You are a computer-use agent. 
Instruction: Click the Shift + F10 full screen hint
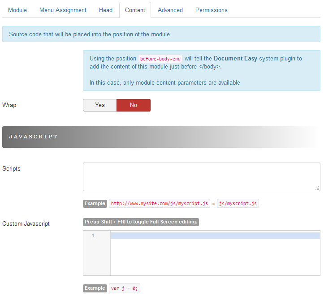pos(141,222)
